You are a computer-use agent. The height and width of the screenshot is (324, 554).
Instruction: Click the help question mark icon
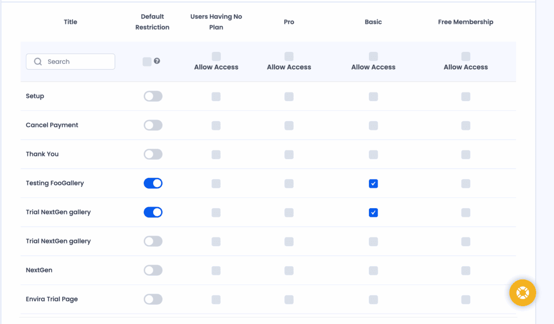pyautogui.click(x=157, y=61)
